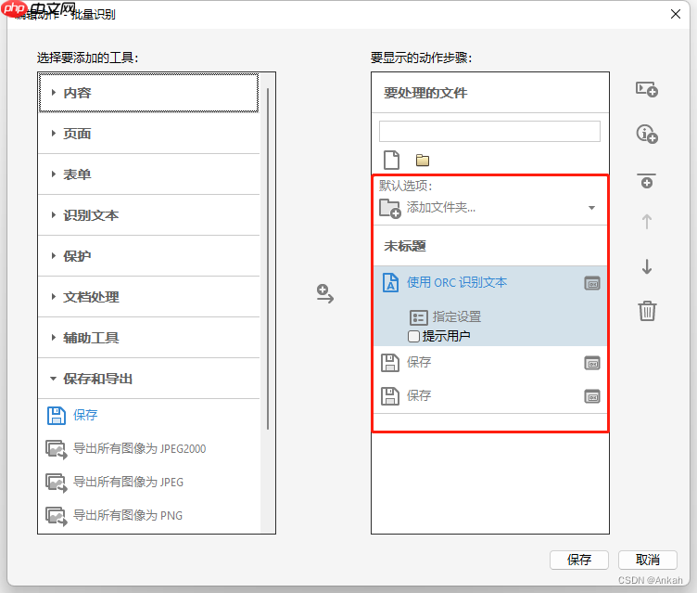The height and width of the screenshot is (593, 697).
Task: Open options icon for ORC 识别文本 step
Action: click(592, 283)
